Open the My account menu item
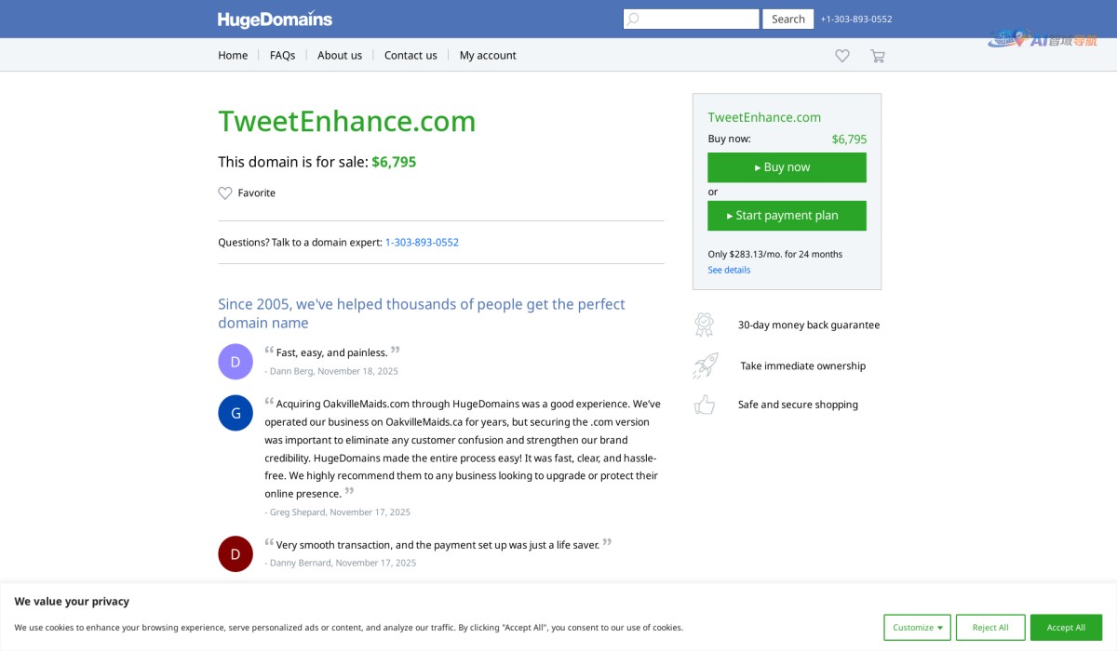Image resolution: width=1117 pixels, height=651 pixels. [x=488, y=56]
